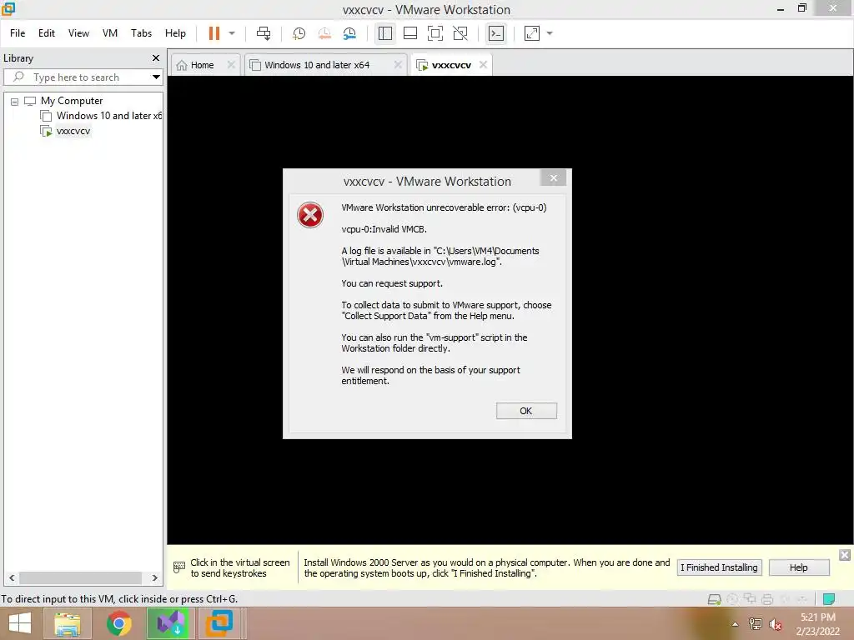
Task: Open the File menu
Action: click(18, 33)
